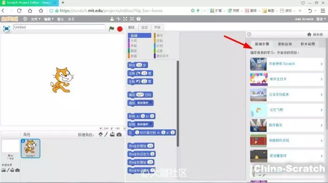Select the duplicate stamp tool
Image resolution: width=328 pixels, height=183 pixels.
click(112, 19)
